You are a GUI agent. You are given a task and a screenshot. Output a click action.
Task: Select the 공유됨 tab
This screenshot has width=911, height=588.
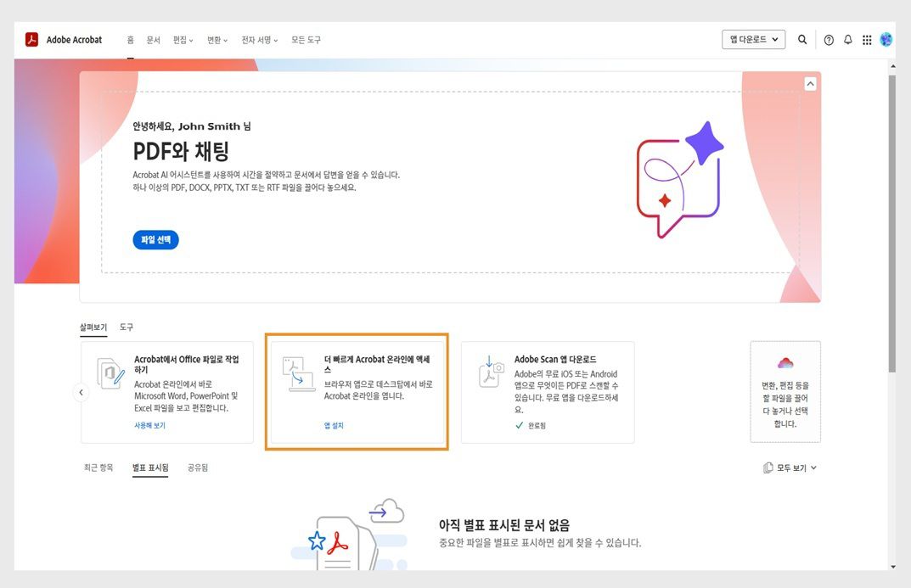[x=197, y=468]
